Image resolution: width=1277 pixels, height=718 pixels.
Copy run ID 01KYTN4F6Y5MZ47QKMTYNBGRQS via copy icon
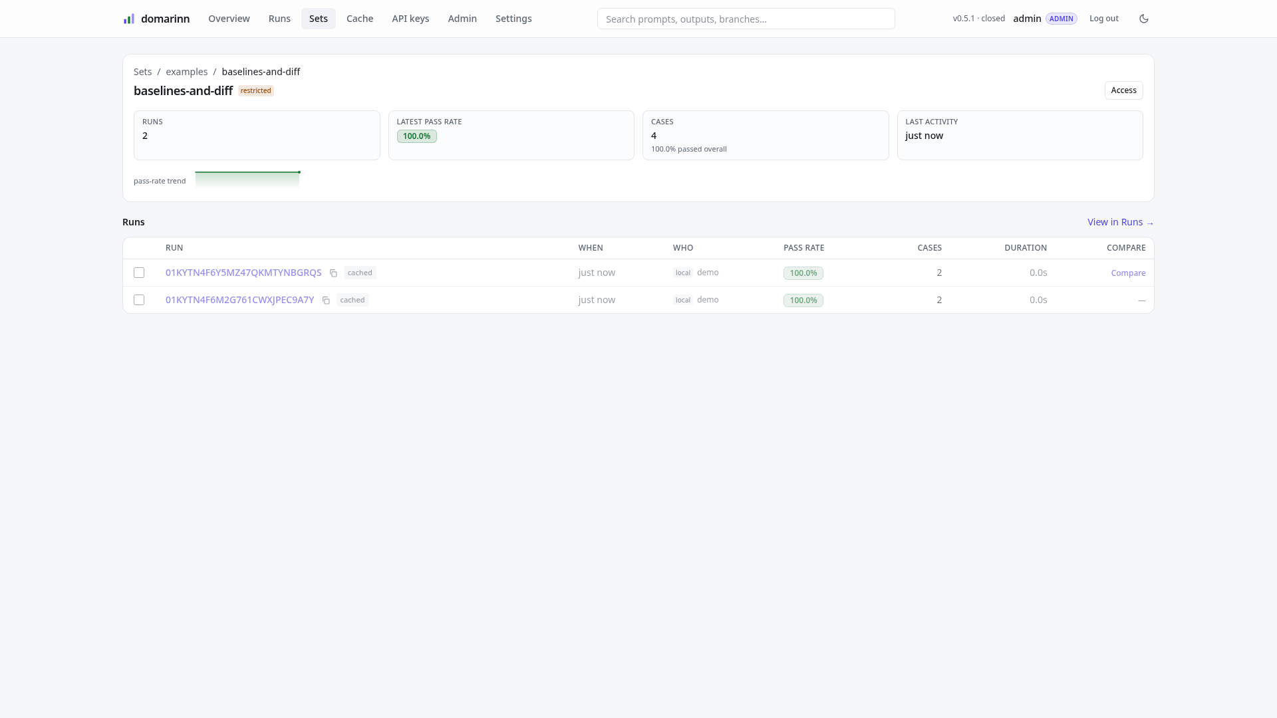click(x=333, y=273)
